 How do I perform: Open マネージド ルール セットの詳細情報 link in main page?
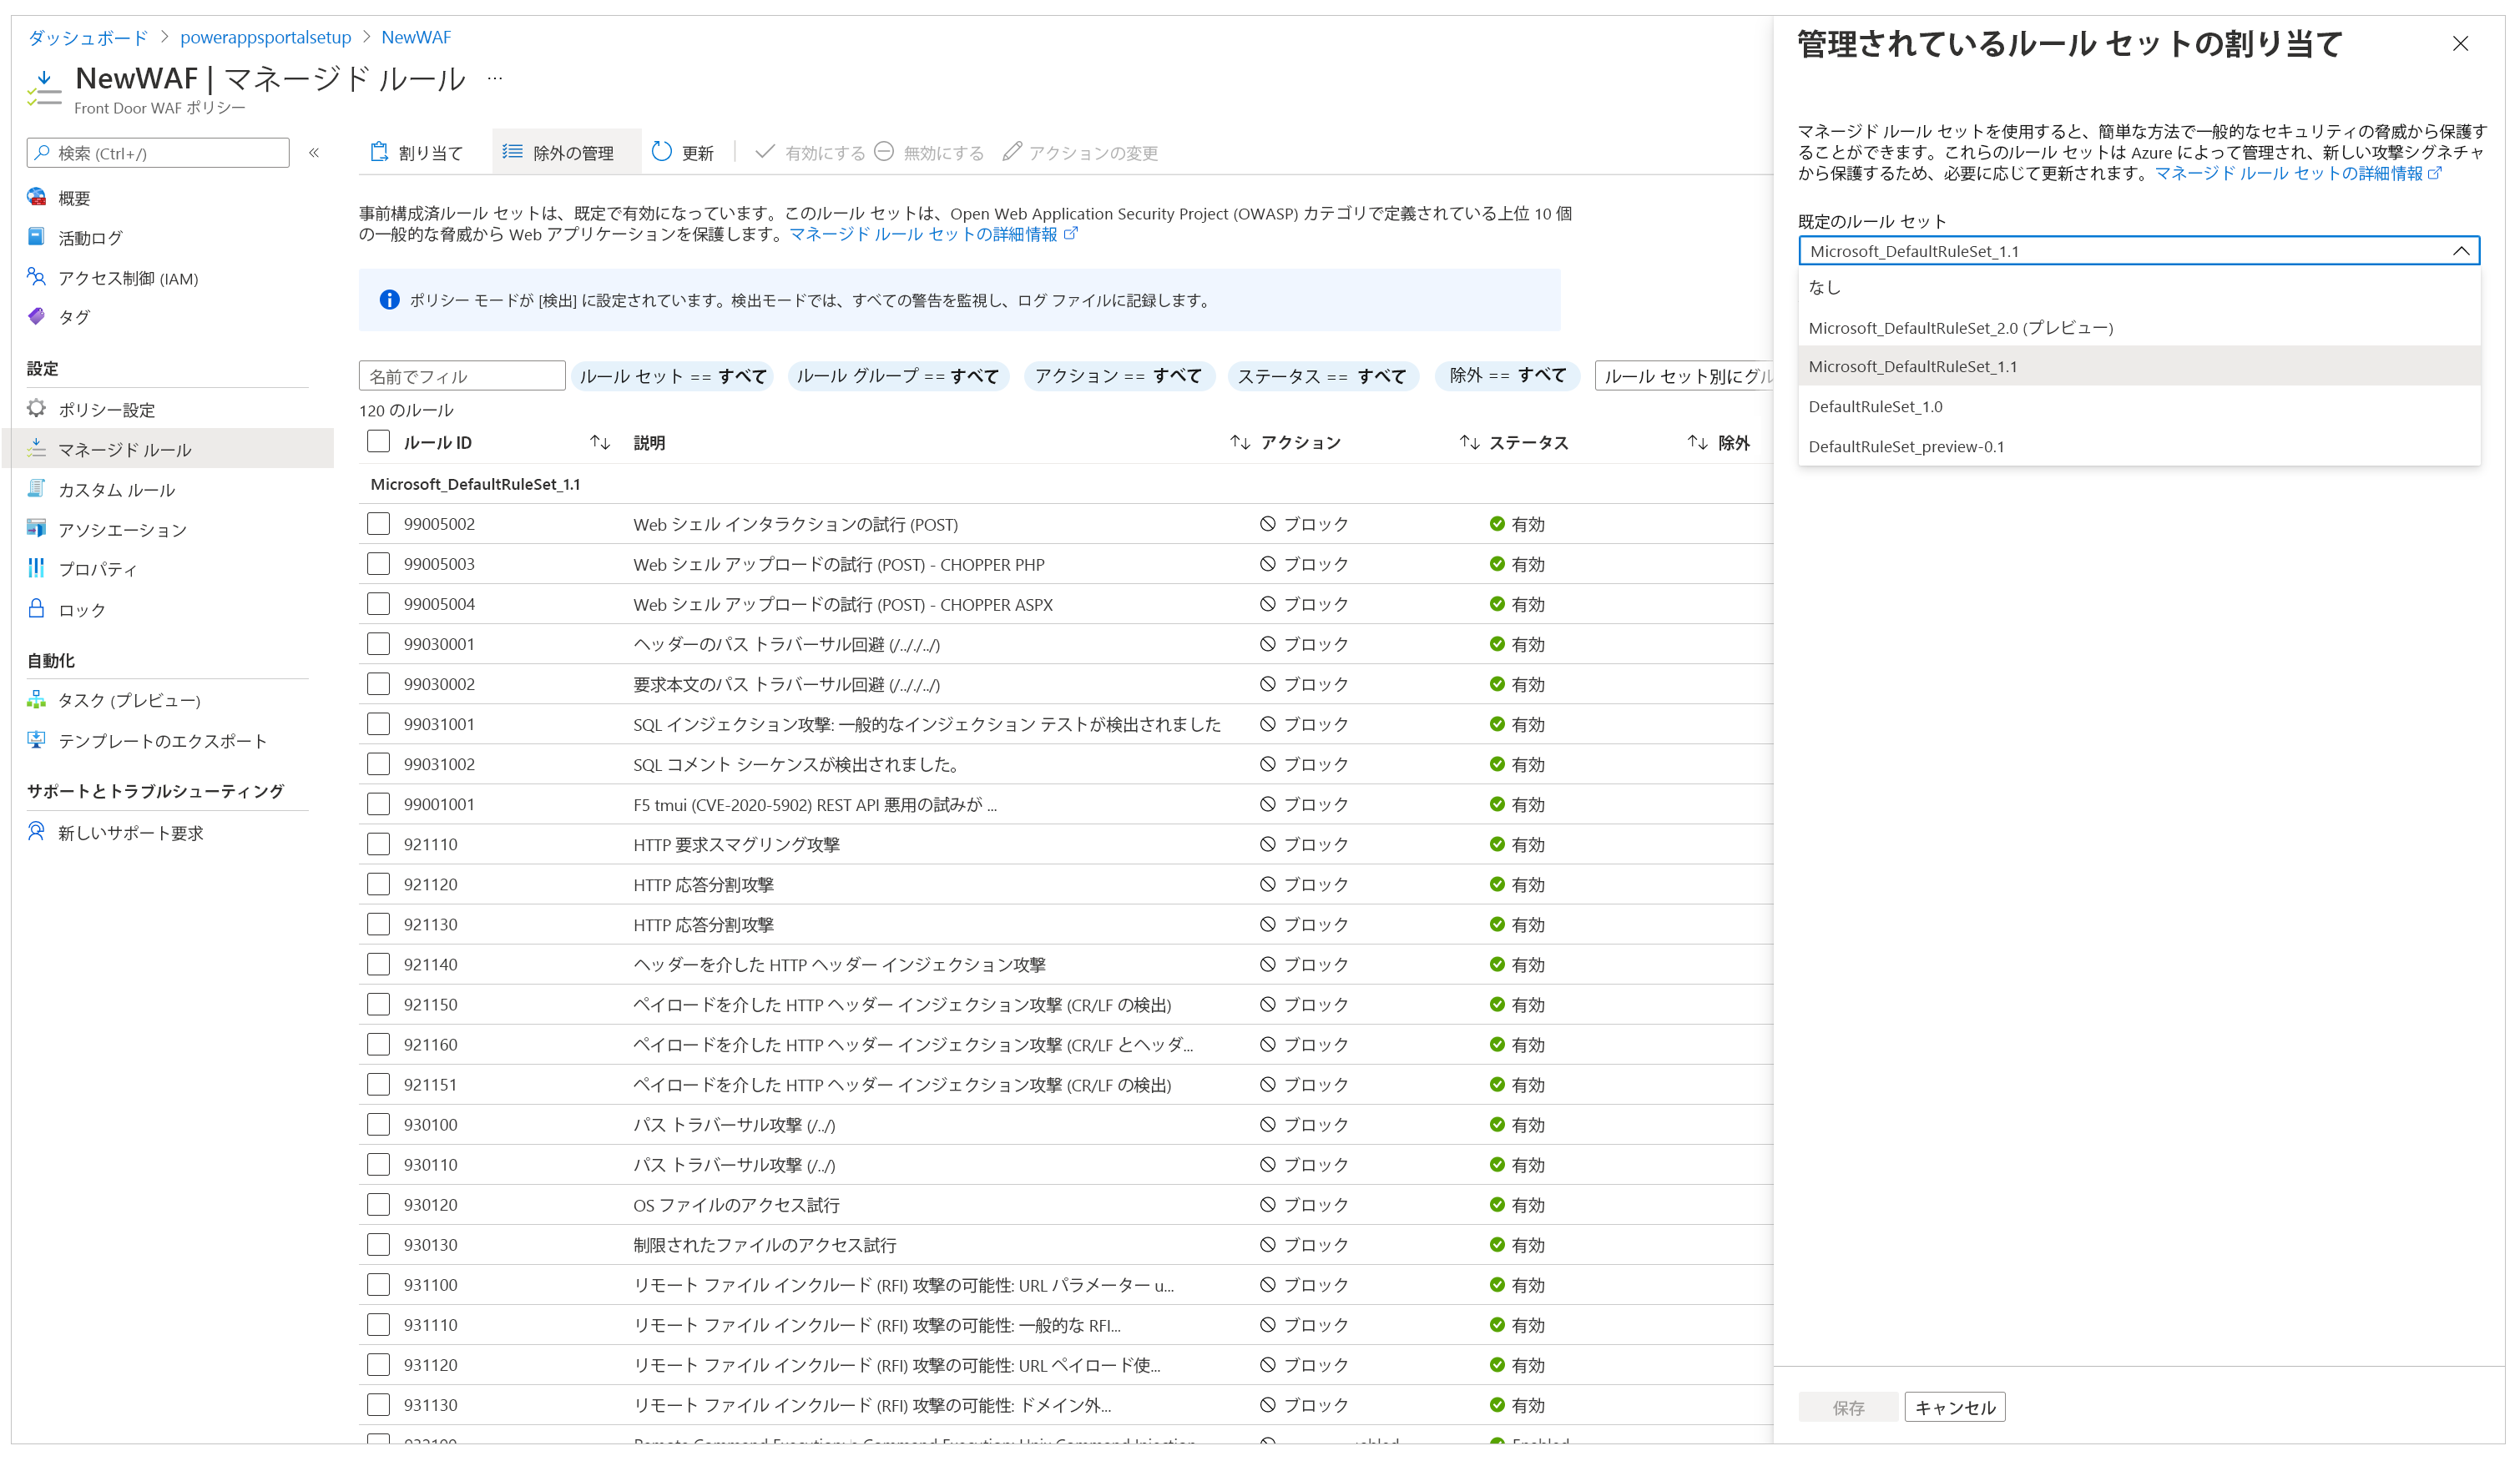(x=933, y=234)
